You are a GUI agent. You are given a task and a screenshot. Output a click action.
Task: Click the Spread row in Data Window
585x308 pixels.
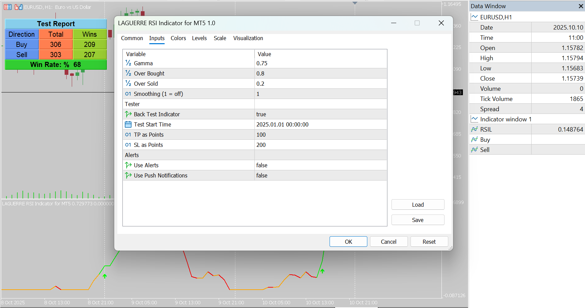(x=527, y=109)
